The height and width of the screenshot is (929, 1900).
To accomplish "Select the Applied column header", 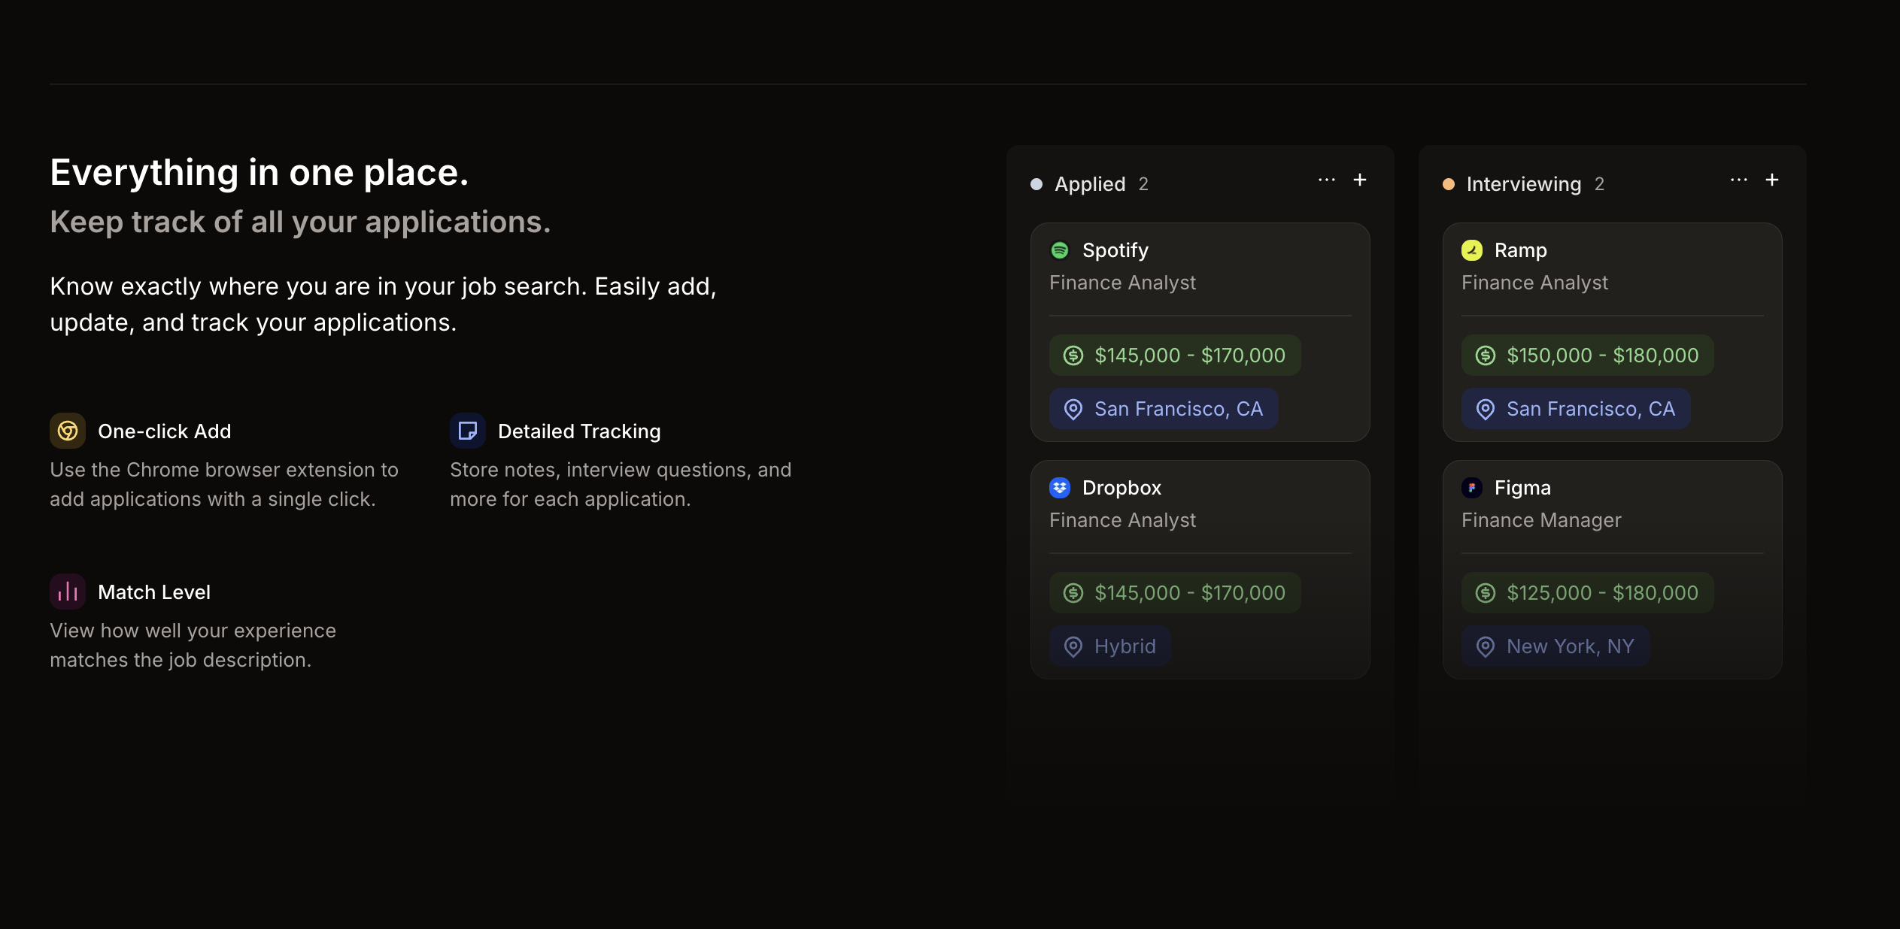I will (x=1090, y=184).
